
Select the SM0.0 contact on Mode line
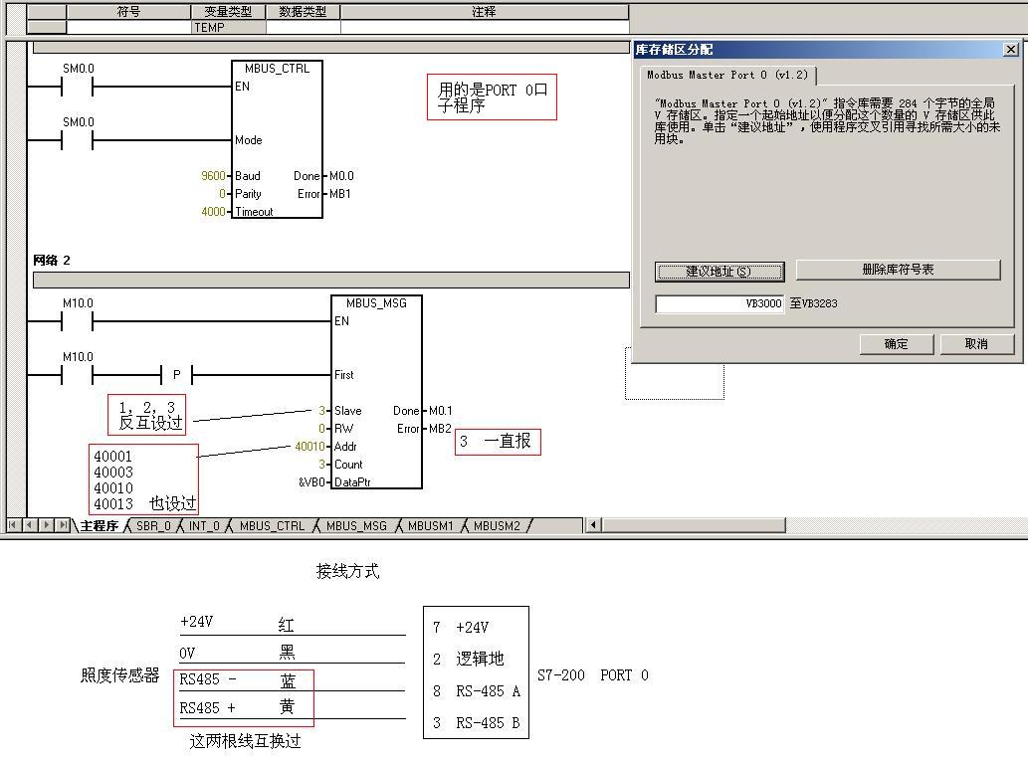(78, 139)
